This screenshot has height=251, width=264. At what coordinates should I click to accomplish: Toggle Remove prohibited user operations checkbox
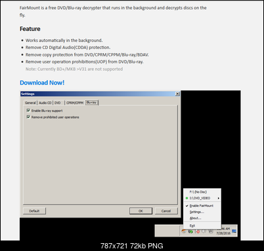(x=28, y=117)
